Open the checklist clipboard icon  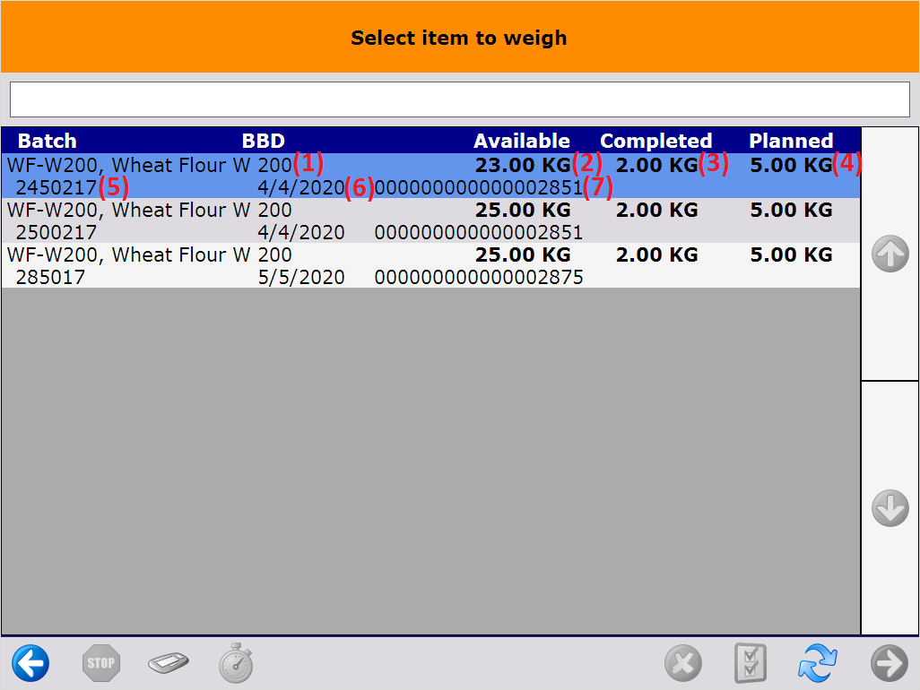(x=750, y=664)
